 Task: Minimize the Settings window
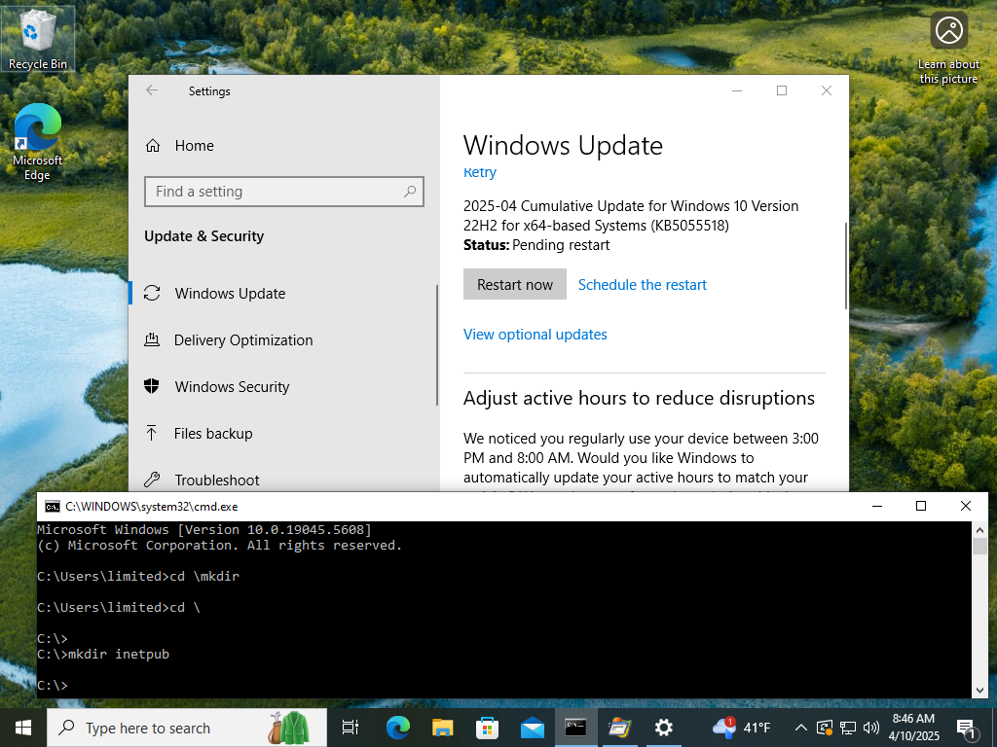[x=737, y=90]
